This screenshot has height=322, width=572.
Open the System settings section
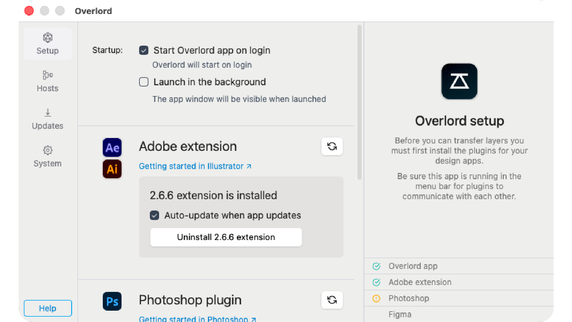(48, 156)
